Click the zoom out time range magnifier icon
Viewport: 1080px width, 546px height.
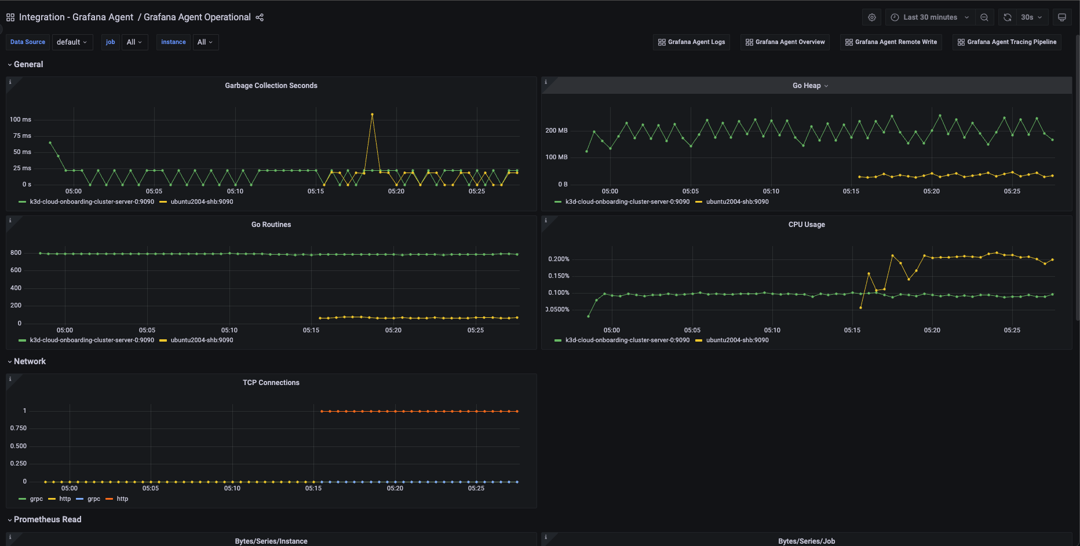click(x=984, y=17)
